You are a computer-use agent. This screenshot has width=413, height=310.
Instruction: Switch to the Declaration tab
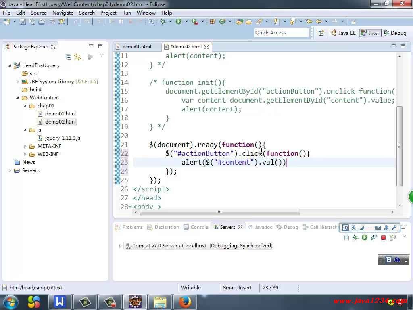tap(163, 227)
